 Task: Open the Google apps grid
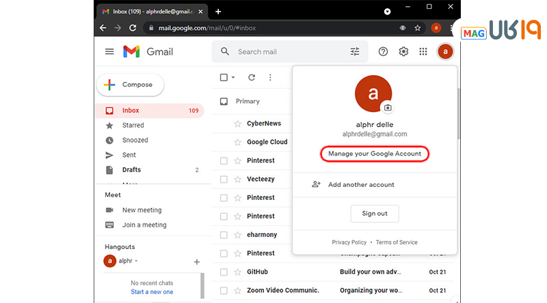tap(423, 52)
